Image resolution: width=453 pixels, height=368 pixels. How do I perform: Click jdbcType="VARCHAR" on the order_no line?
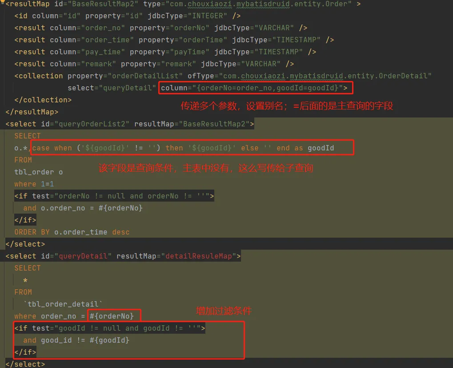pyautogui.click(x=254, y=28)
